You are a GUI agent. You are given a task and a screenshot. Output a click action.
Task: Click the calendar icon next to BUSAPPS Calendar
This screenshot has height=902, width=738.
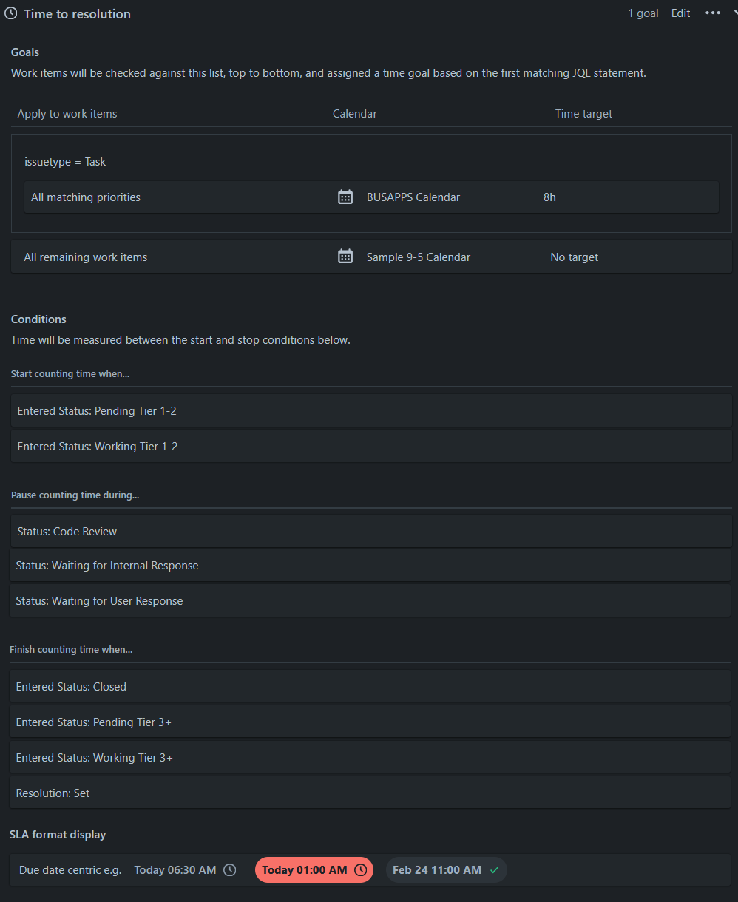click(345, 197)
